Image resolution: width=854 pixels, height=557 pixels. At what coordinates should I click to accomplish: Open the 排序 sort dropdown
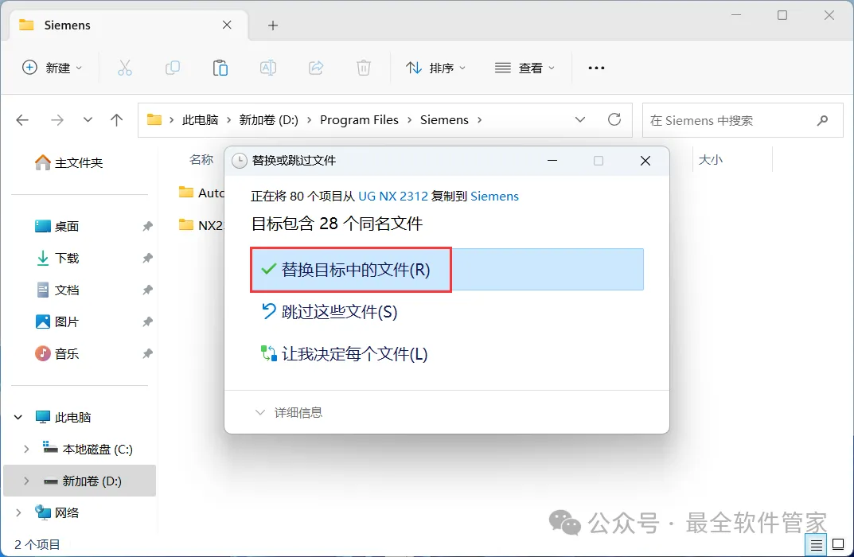[435, 68]
